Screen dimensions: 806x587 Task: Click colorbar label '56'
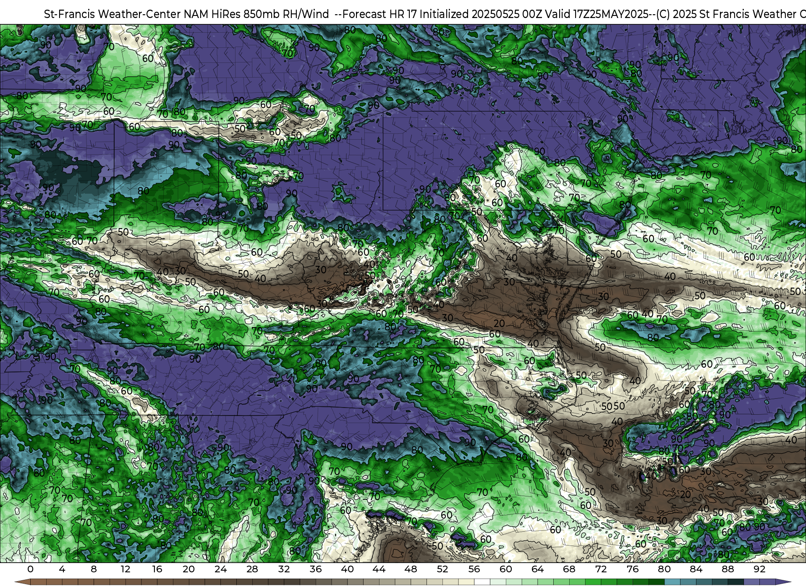[474, 569]
